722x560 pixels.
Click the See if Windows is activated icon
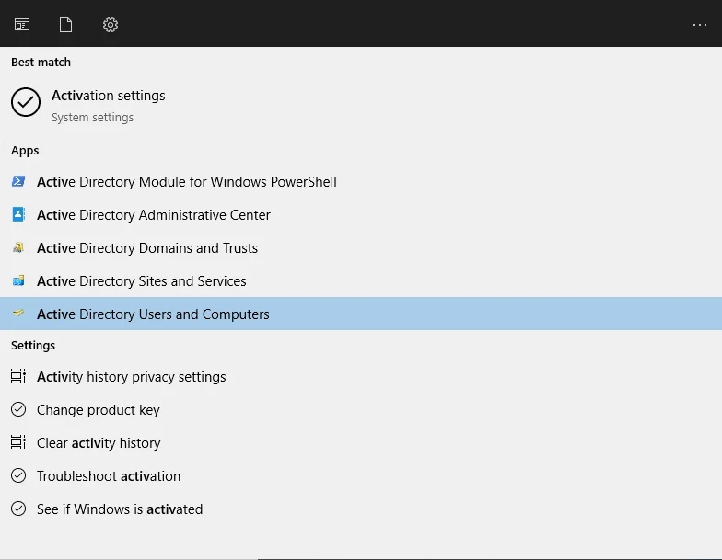[18, 509]
